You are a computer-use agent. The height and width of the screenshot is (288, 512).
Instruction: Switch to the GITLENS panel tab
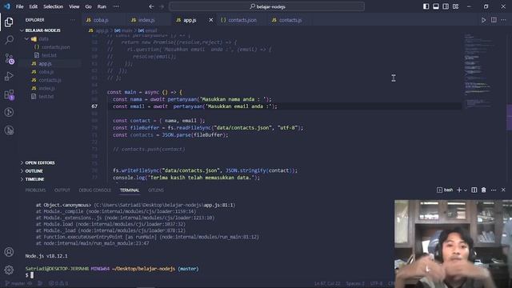click(156, 190)
